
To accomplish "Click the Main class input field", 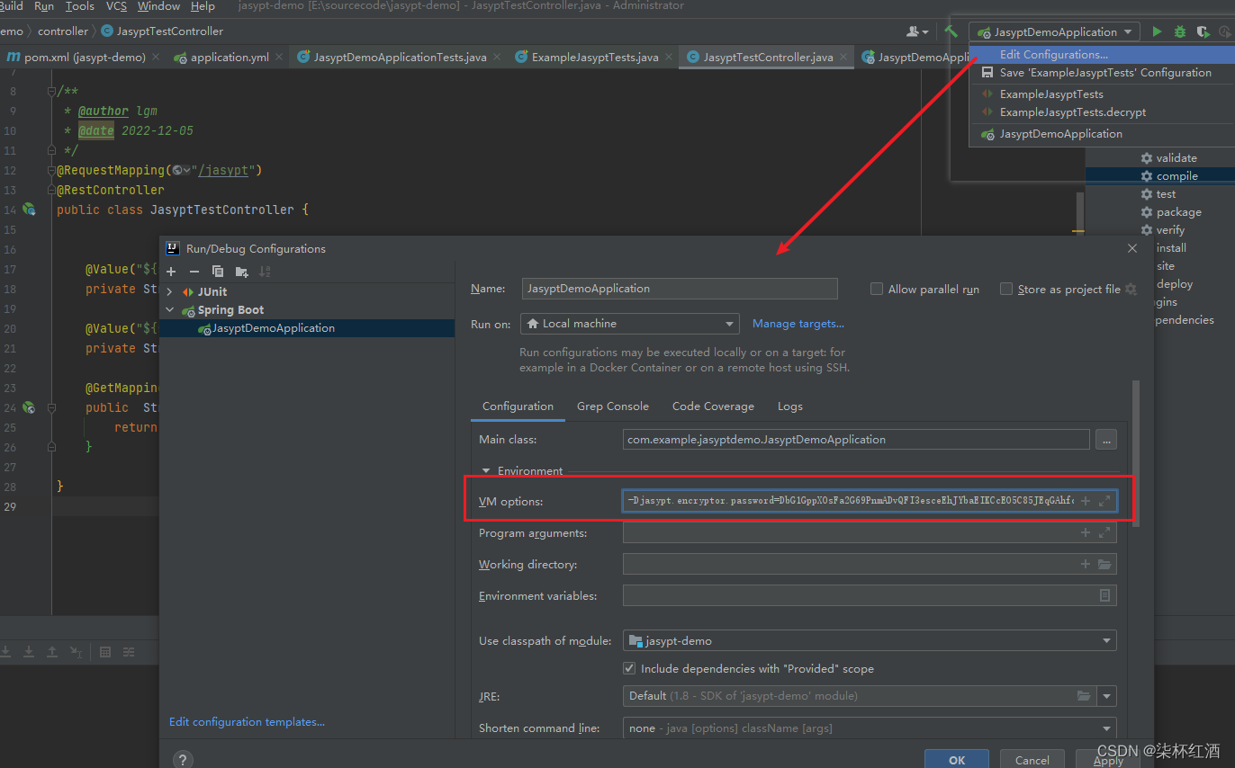I will point(856,440).
